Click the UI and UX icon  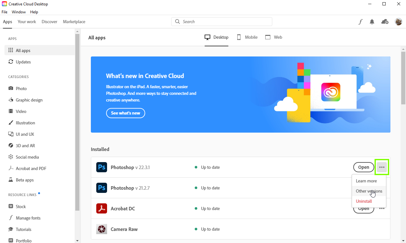11,134
